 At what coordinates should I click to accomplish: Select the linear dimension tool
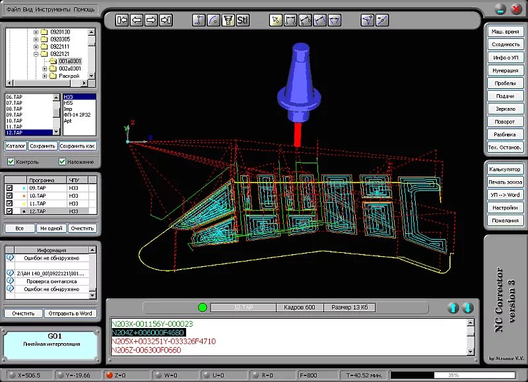(320, 20)
